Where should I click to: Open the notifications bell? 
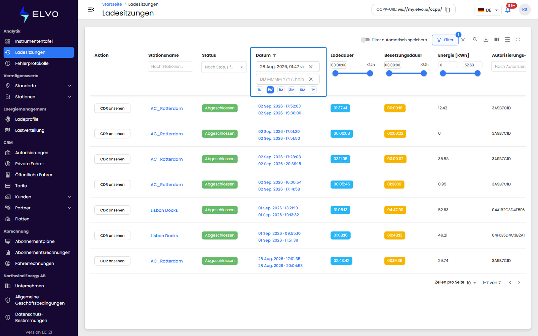pyautogui.click(x=508, y=10)
